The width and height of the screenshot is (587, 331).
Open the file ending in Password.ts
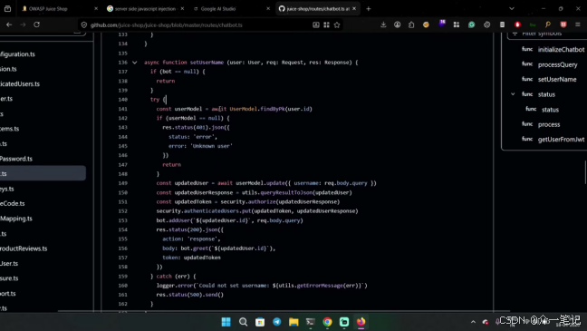point(16,159)
